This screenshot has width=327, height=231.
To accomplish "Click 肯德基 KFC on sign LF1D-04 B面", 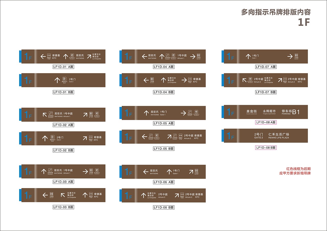I will [x=197, y=80].
